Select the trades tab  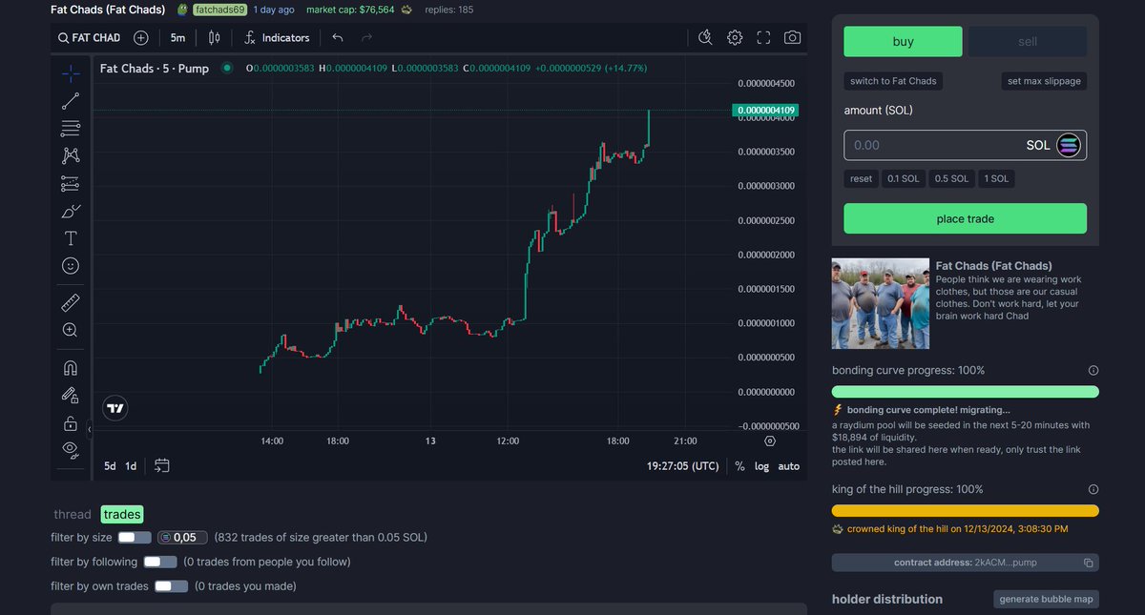(122, 514)
